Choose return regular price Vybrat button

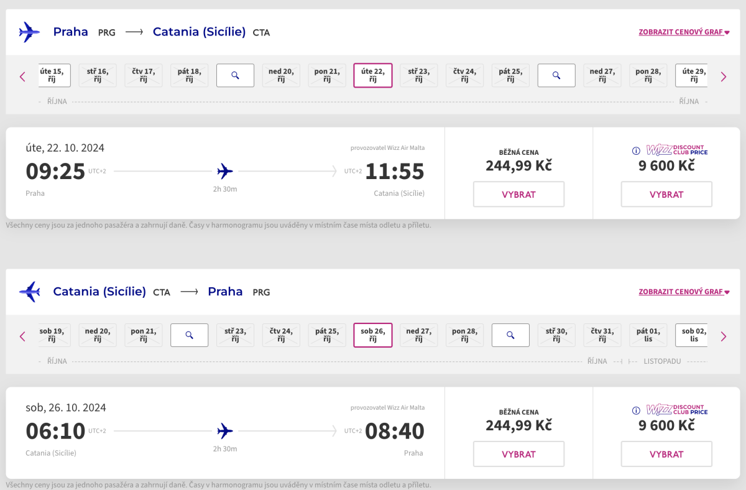[518, 454]
